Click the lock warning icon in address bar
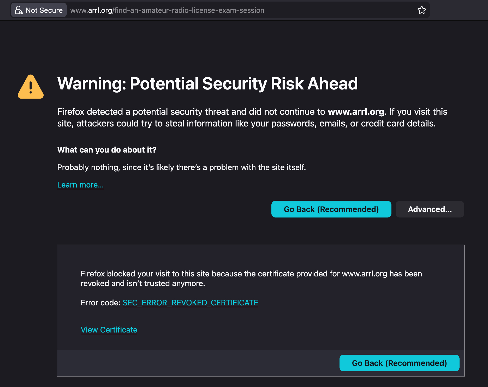488x387 pixels. coord(19,10)
